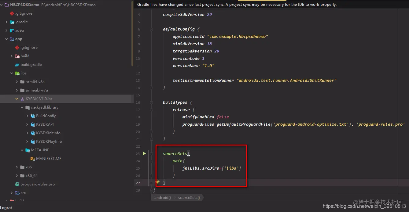Fold the buildTypes block gutter marker
The width and height of the screenshot is (409, 212).
point(151,102)
